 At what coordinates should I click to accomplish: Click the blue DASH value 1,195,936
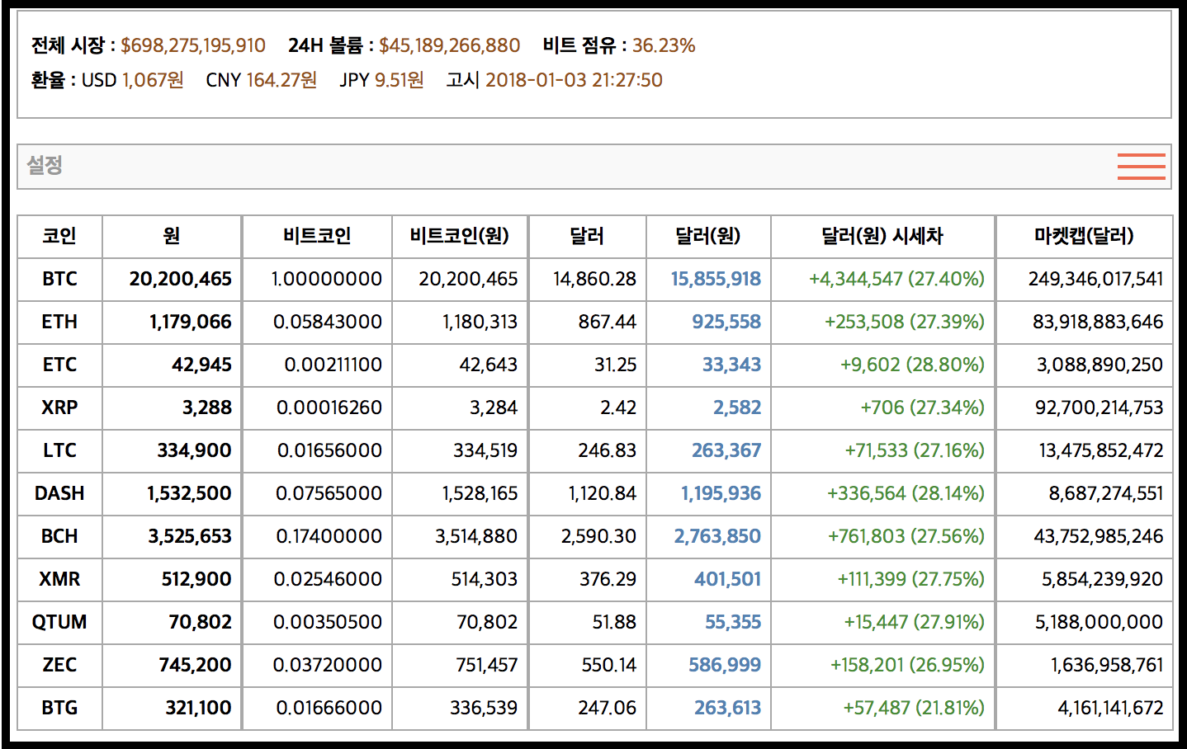pyautogui.click(x=721, y=494)
